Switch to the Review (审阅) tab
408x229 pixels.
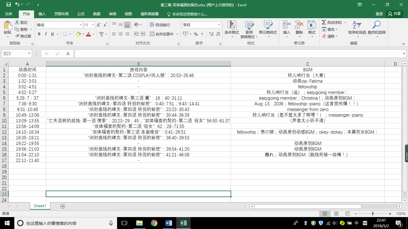[x=113, y=14]
